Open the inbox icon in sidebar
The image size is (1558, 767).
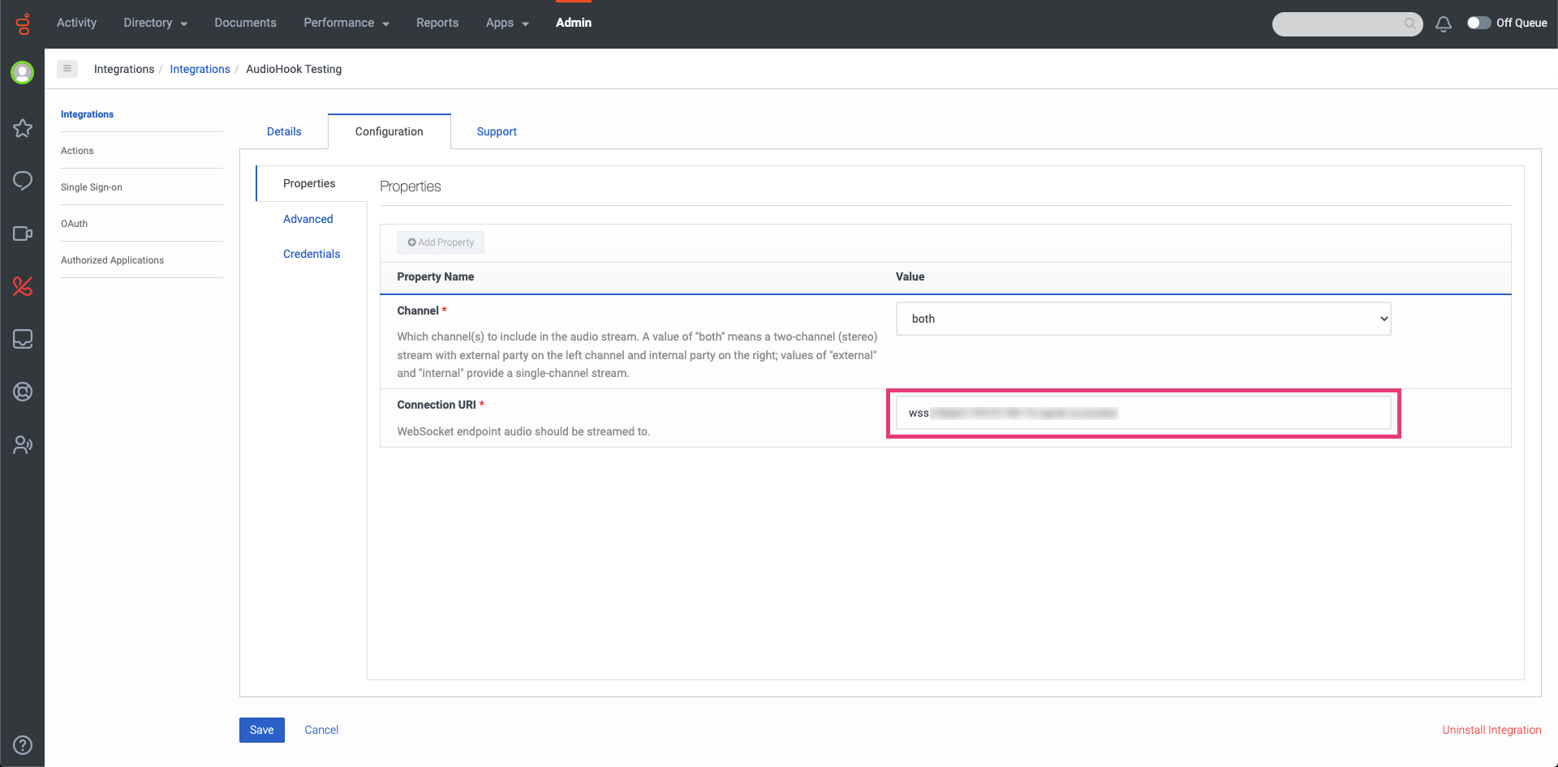[x=23, y=339]
